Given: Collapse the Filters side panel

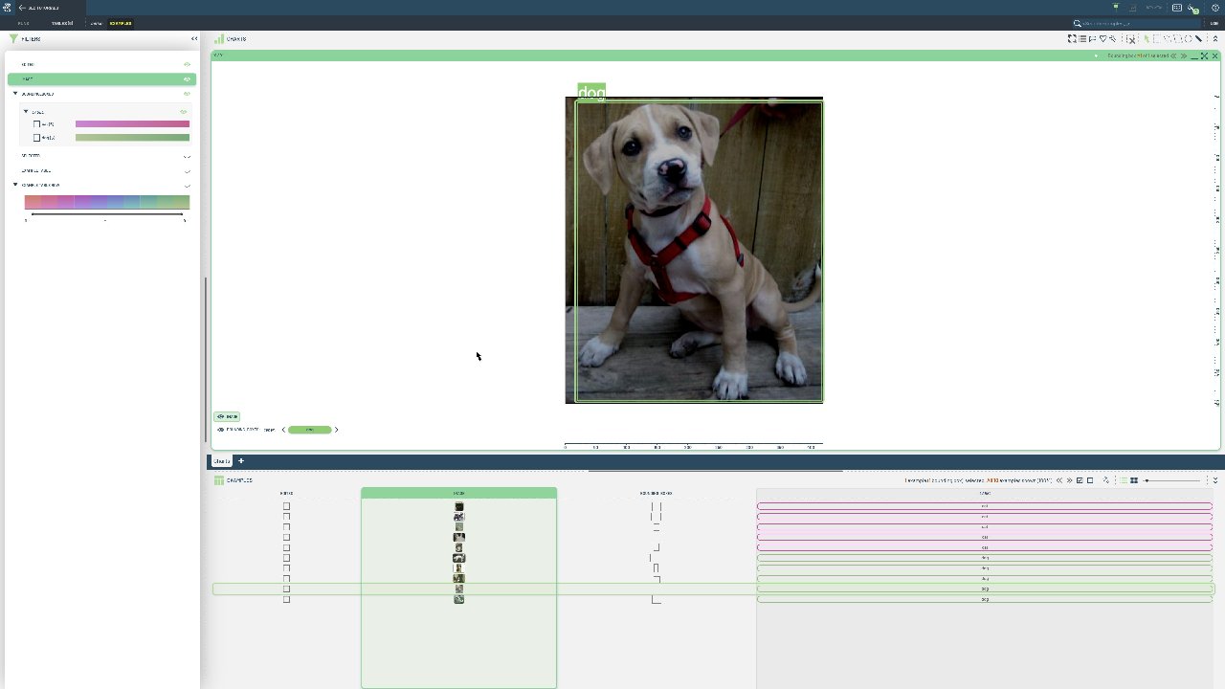Looking at the screenshot, I should pos(194,39).
